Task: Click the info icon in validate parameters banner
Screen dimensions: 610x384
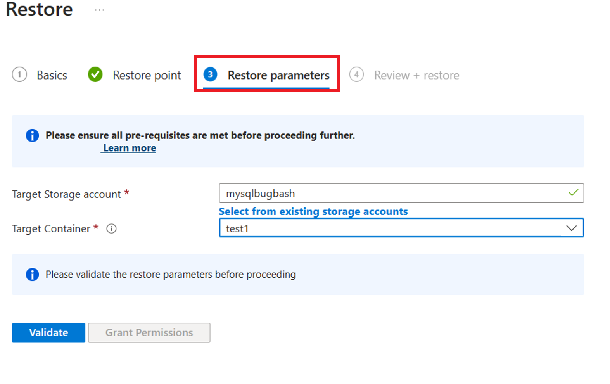Action: (32, 275)
